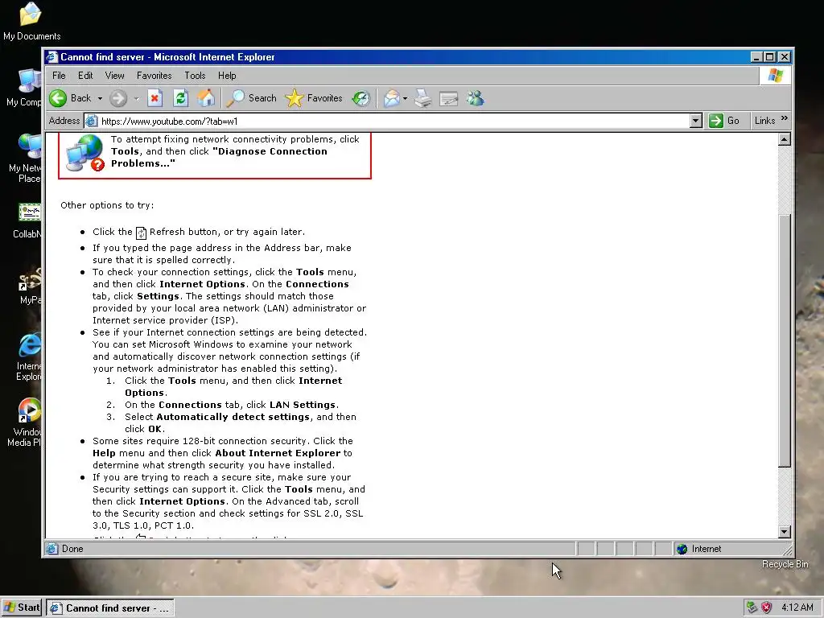Go to the Home page icon
The image size is (824, 618).
(x=205, y=98)
